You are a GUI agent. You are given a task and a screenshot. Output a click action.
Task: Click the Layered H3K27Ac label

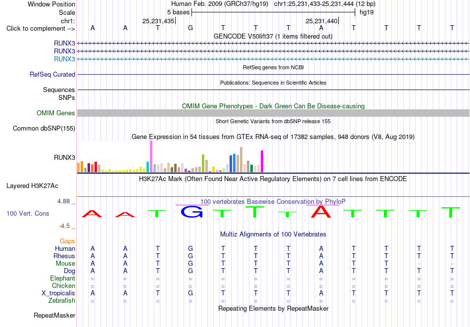(x=32, y=186)
